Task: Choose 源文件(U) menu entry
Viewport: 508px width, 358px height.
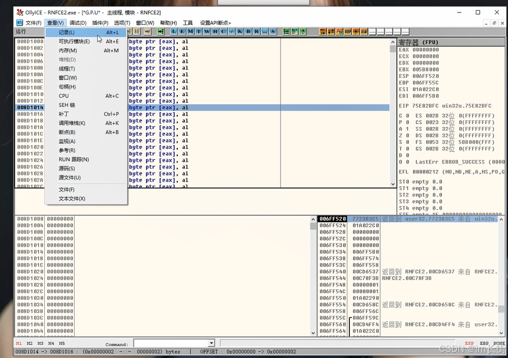Action: 86,177
